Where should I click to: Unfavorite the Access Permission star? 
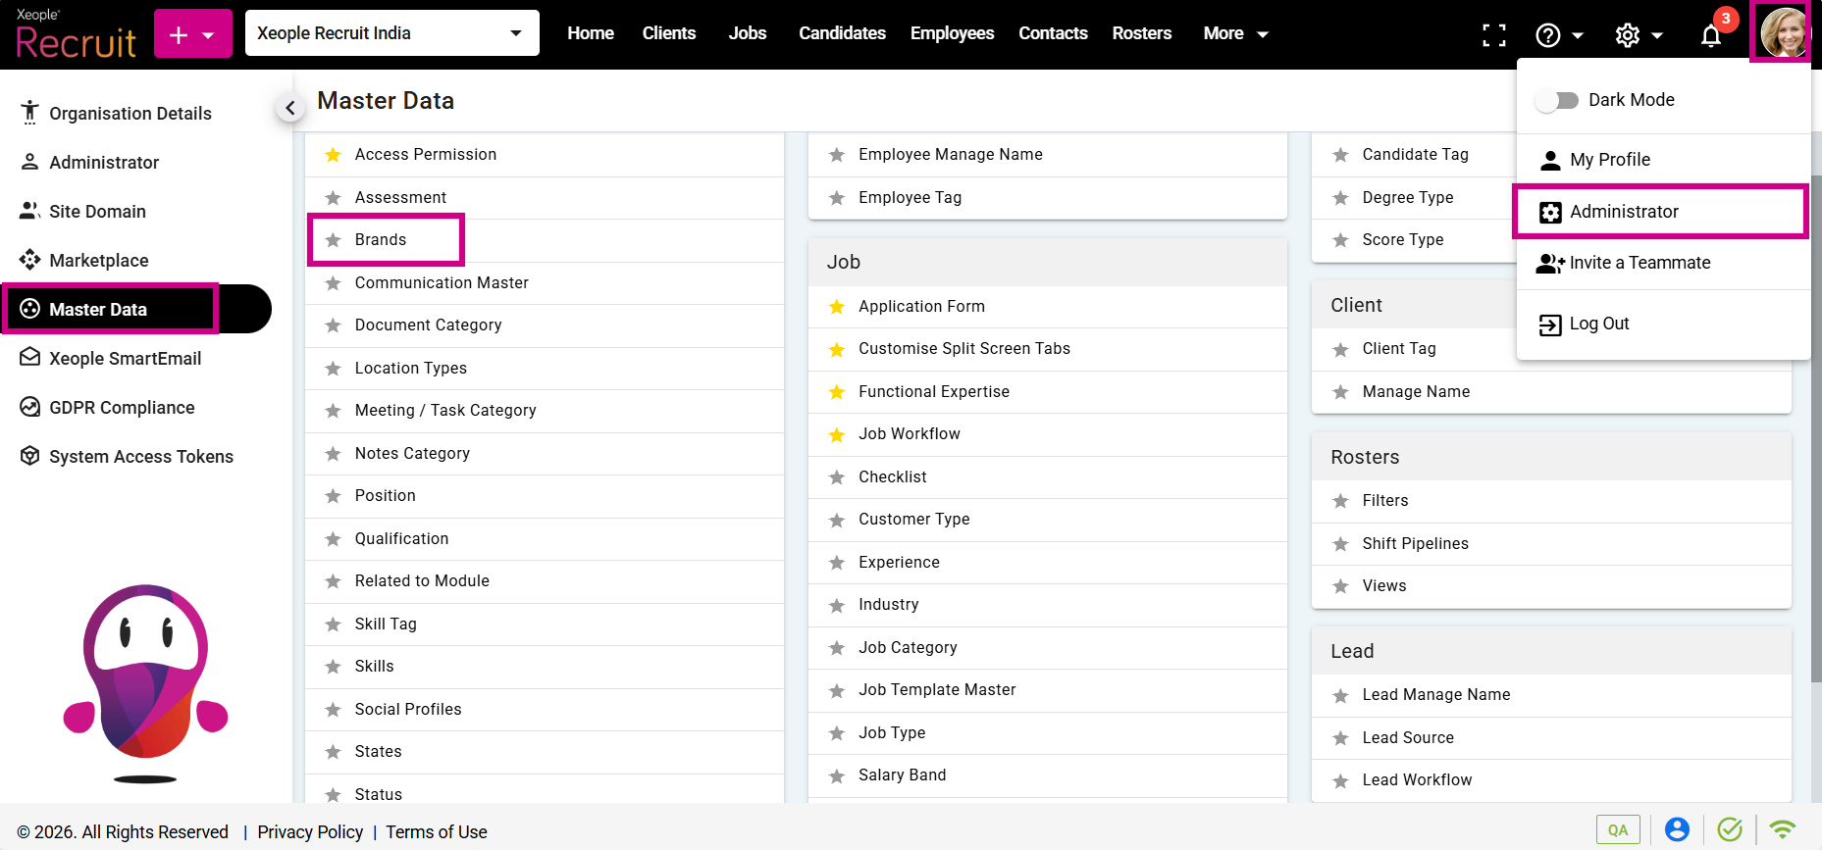[334, 155]
